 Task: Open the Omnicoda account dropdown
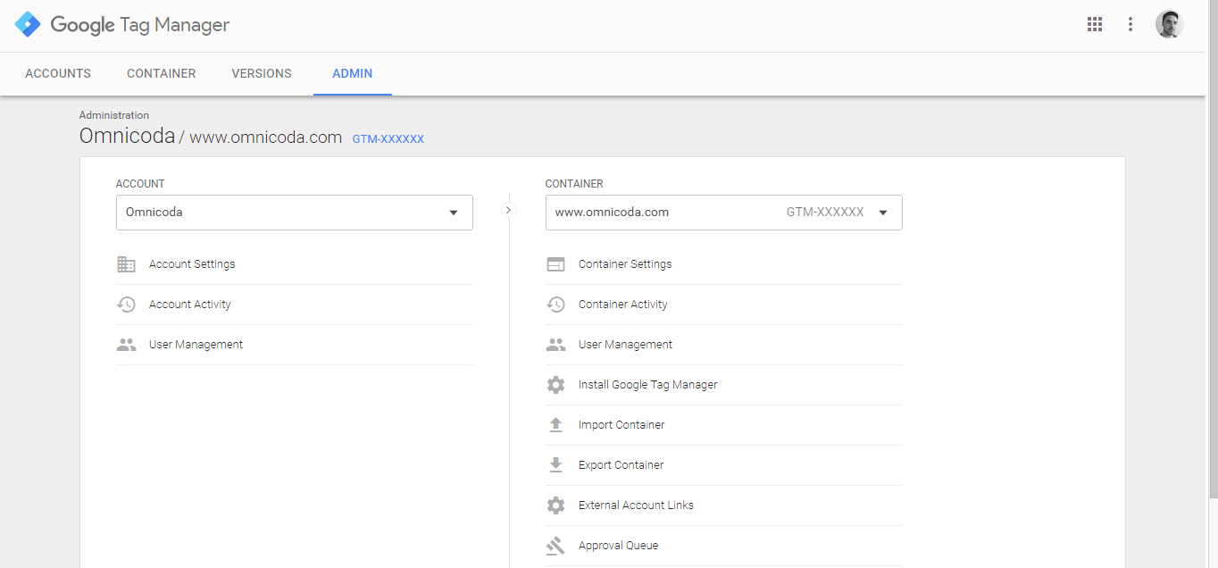coord(295,213)
